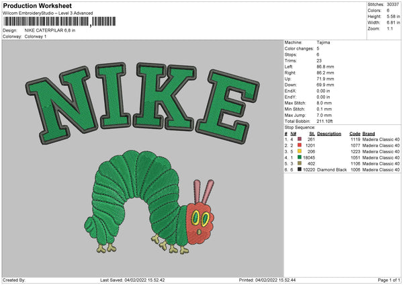Click the 'Page 1 of 1' indicator
This screenshot has width=403, height=285.
coord(389,280)
